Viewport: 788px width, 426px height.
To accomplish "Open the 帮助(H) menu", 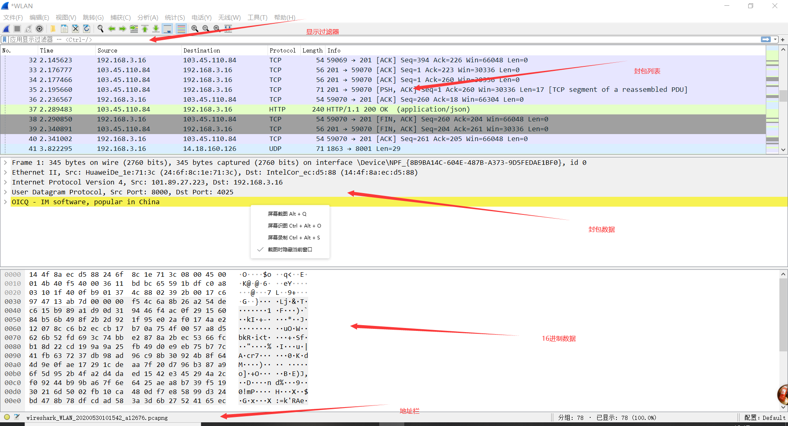I will pyautogui.click(x=285, y=18).
